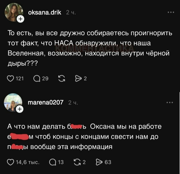The image size is (180, 174).
Task: View oksana.drik's profile picture
Action: 14,12
